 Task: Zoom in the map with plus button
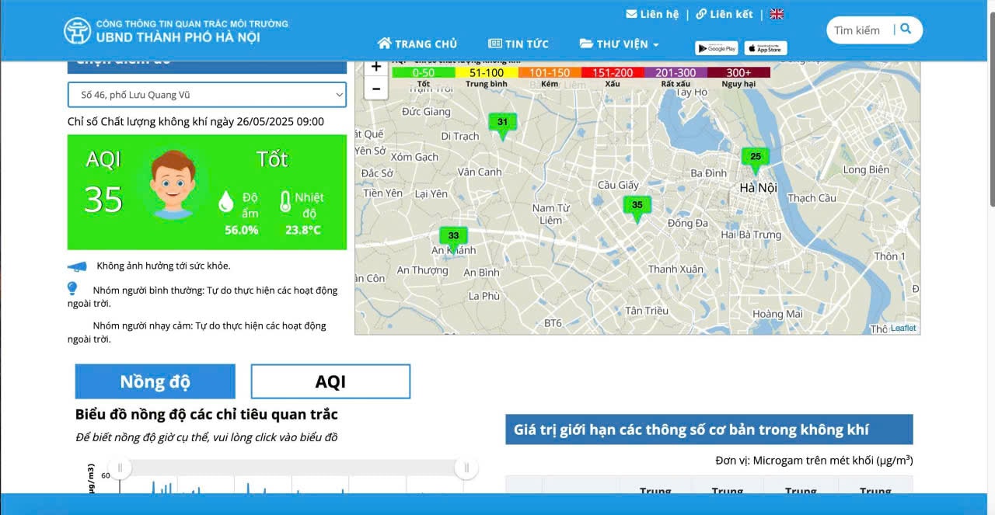click(x=376, y=67)
